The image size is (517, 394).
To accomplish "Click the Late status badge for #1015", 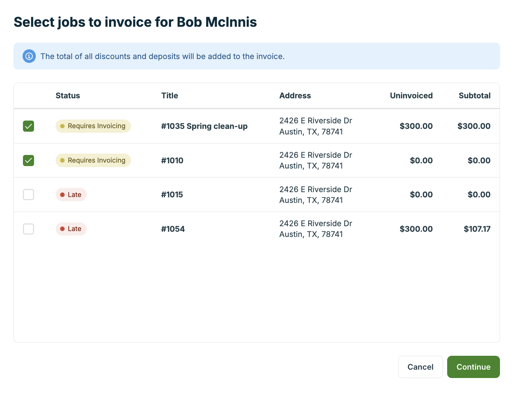I will pos(71,195).
